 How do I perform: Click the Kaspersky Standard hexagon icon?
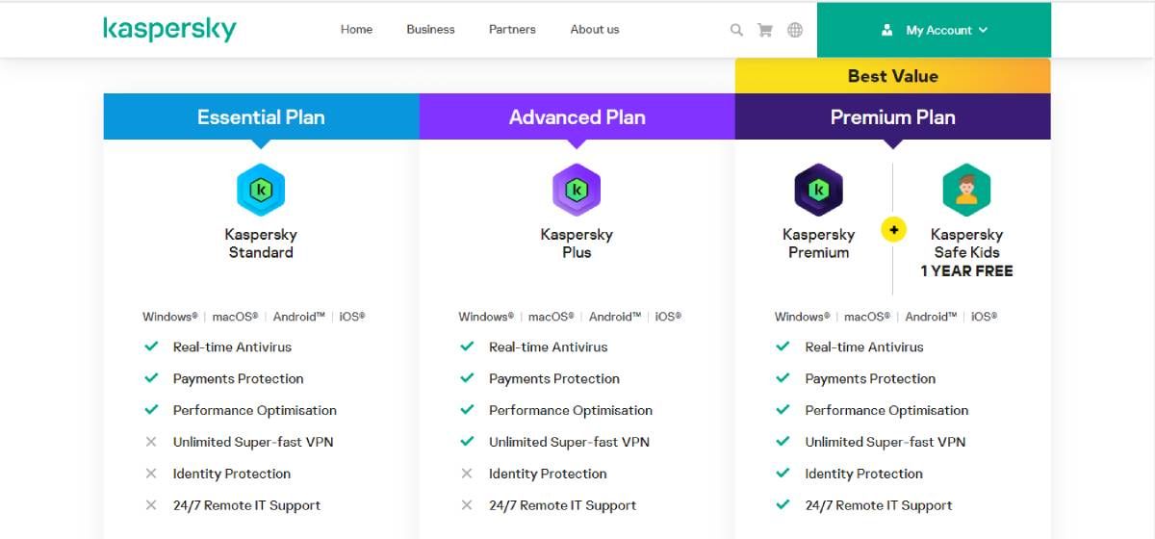261,190
